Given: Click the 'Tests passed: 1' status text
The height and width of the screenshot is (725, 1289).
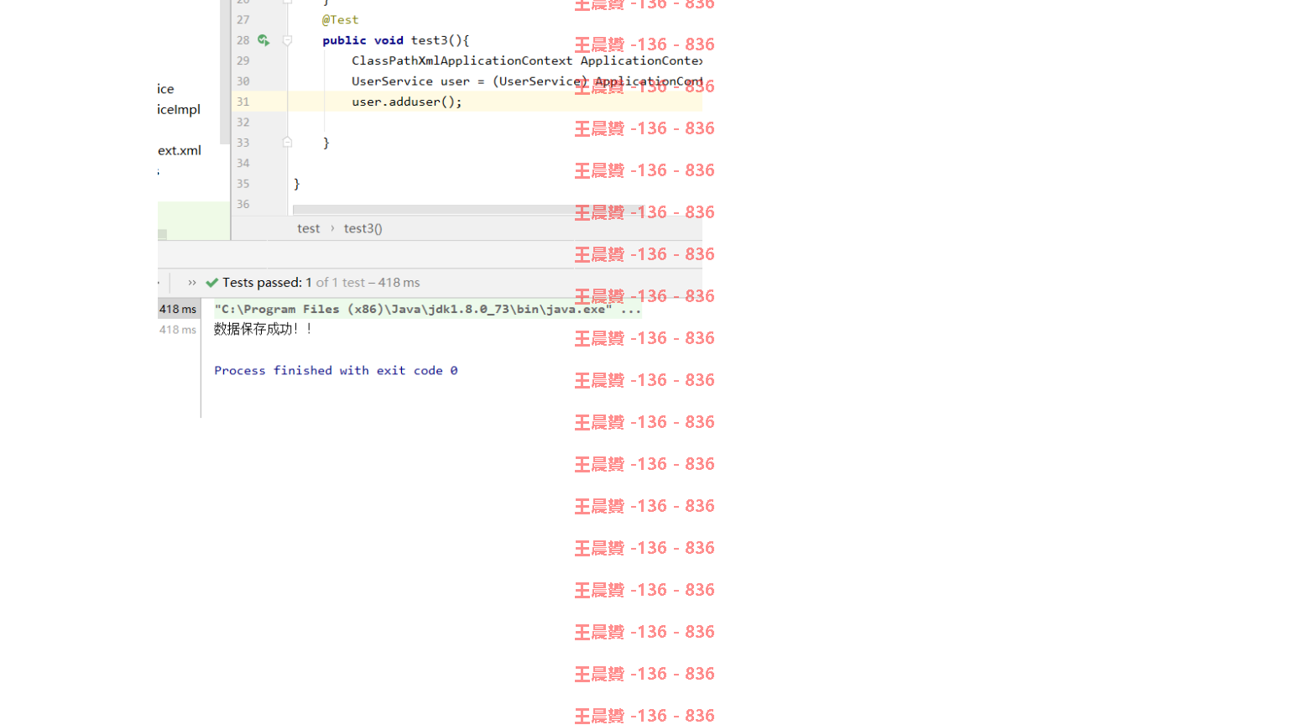Looking at the screenshot, I should point(267,283).
